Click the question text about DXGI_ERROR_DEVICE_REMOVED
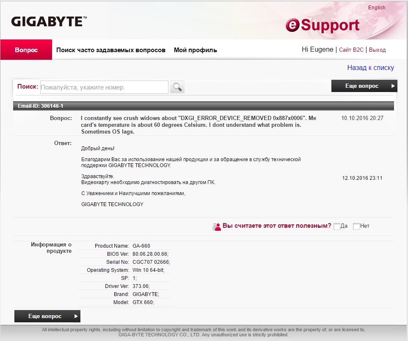408x341 pixels. [198, 125]
